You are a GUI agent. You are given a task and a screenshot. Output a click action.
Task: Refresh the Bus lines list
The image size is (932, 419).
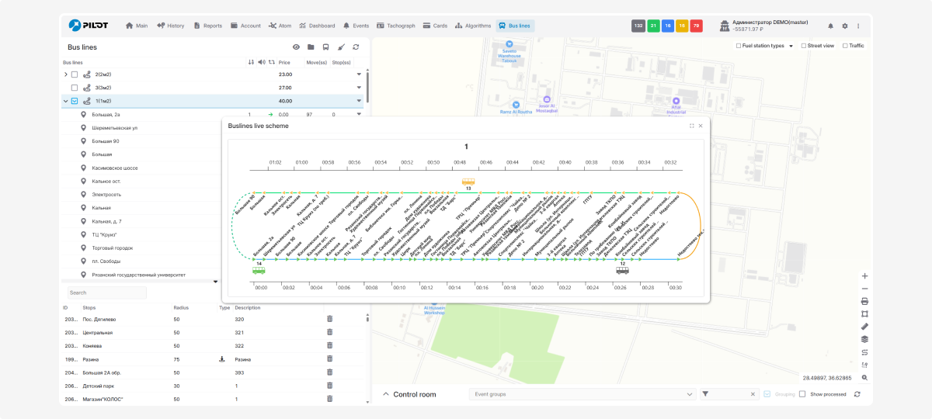click(x=356, y=47)
